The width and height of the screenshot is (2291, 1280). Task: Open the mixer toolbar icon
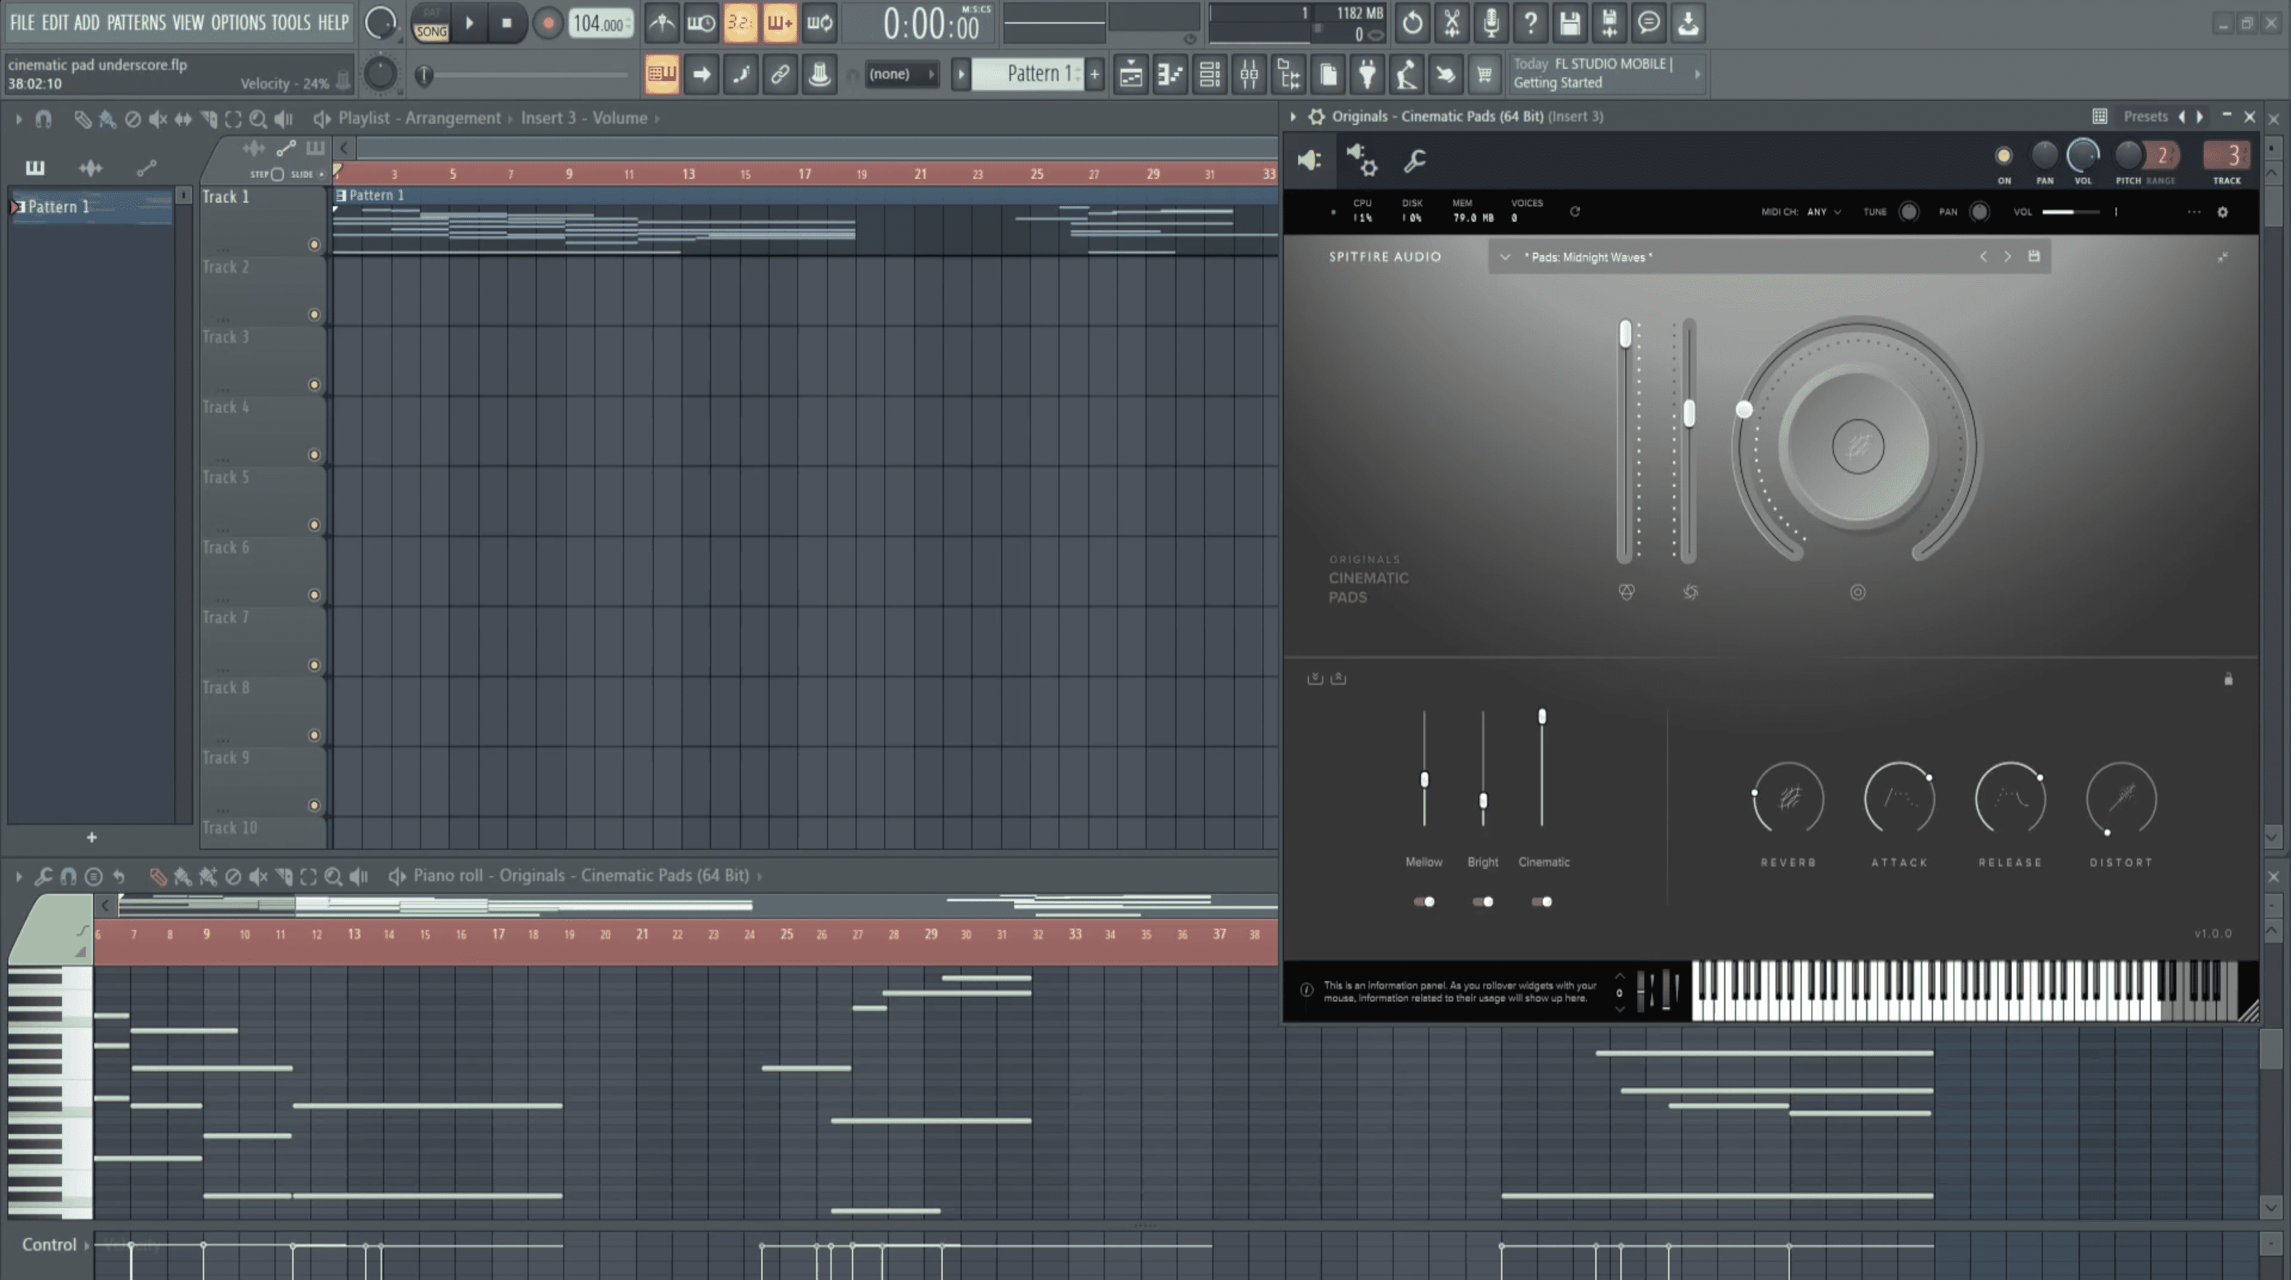(1248, 75)
